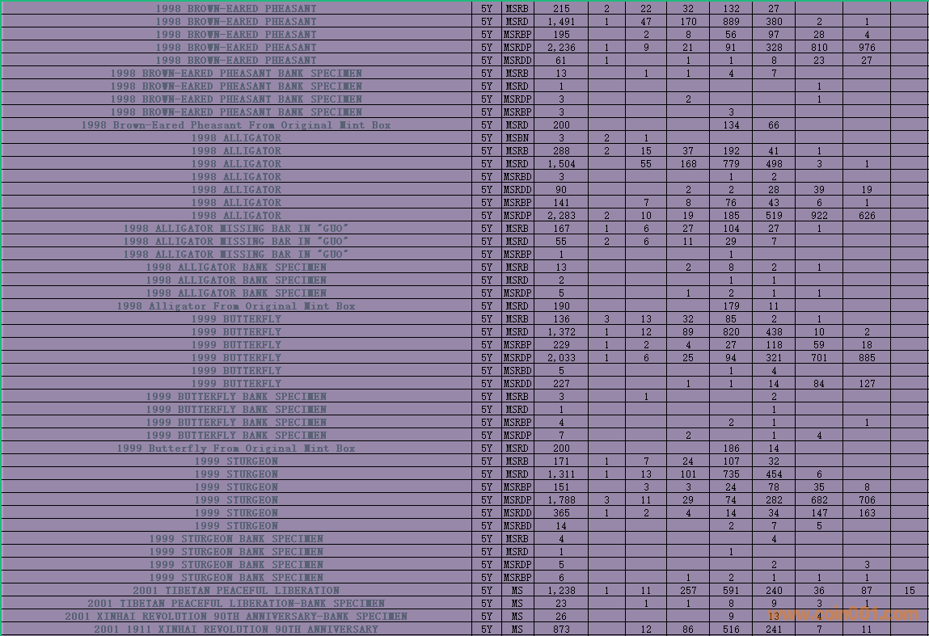Select the cell showing value 163

point(867,513)
